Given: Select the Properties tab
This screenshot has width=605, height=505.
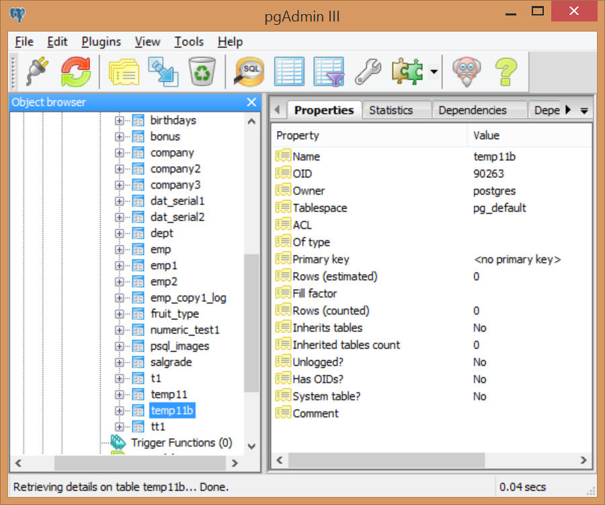Looking at the screenshot, I should click(x=324, y=110).
